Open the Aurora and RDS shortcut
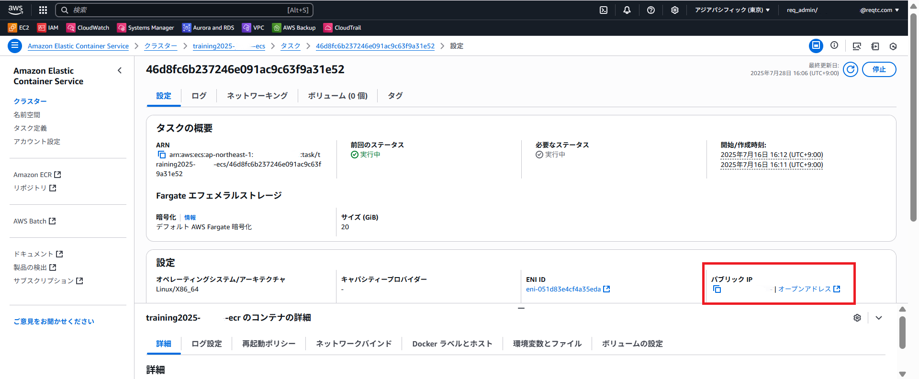 pos(209,28)
